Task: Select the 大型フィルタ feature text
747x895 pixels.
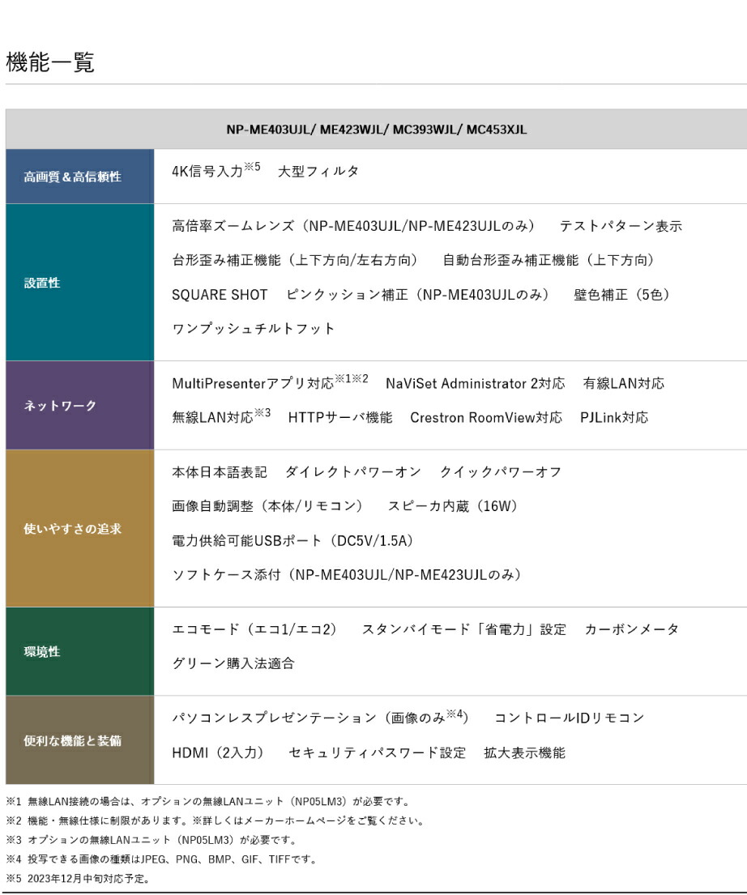Action: tap(318, 171)
